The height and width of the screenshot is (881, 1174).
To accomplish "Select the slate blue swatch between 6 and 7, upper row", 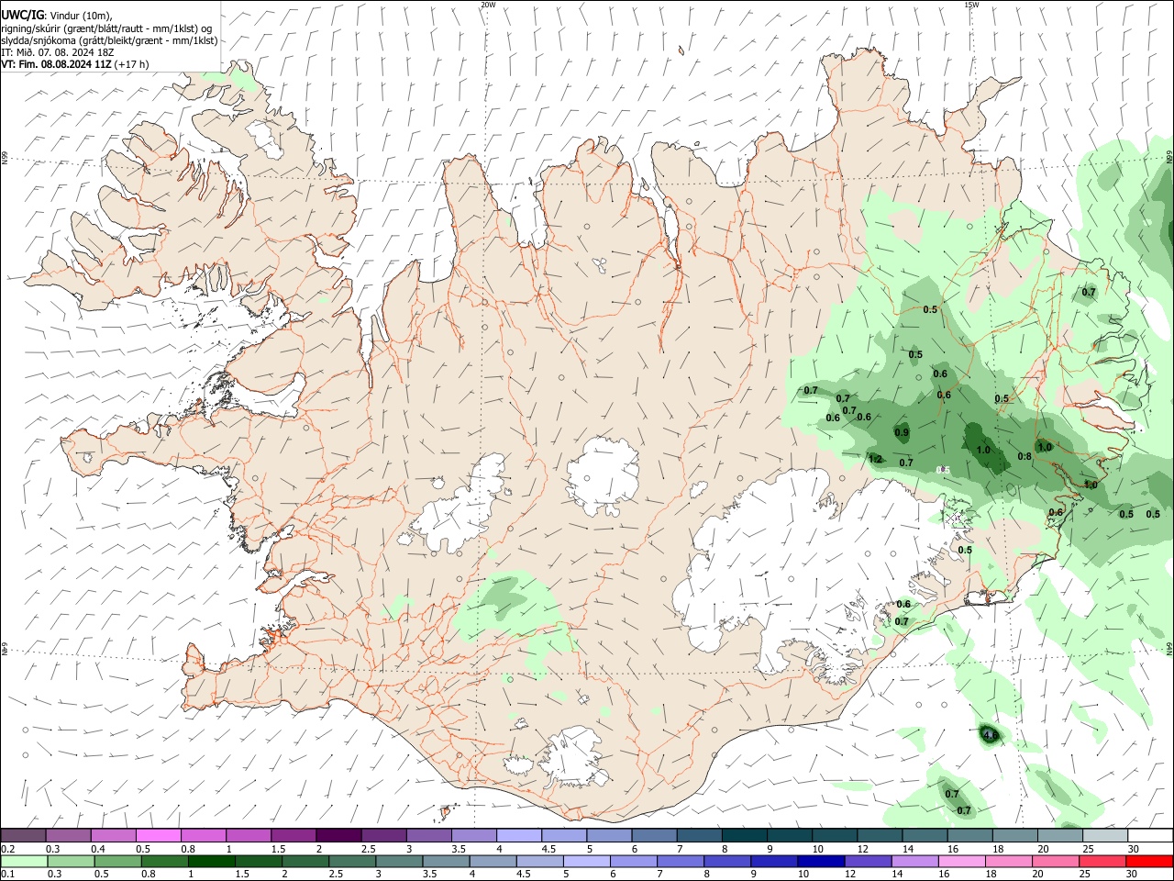I will pyautogui.click(x=655, y=835).
